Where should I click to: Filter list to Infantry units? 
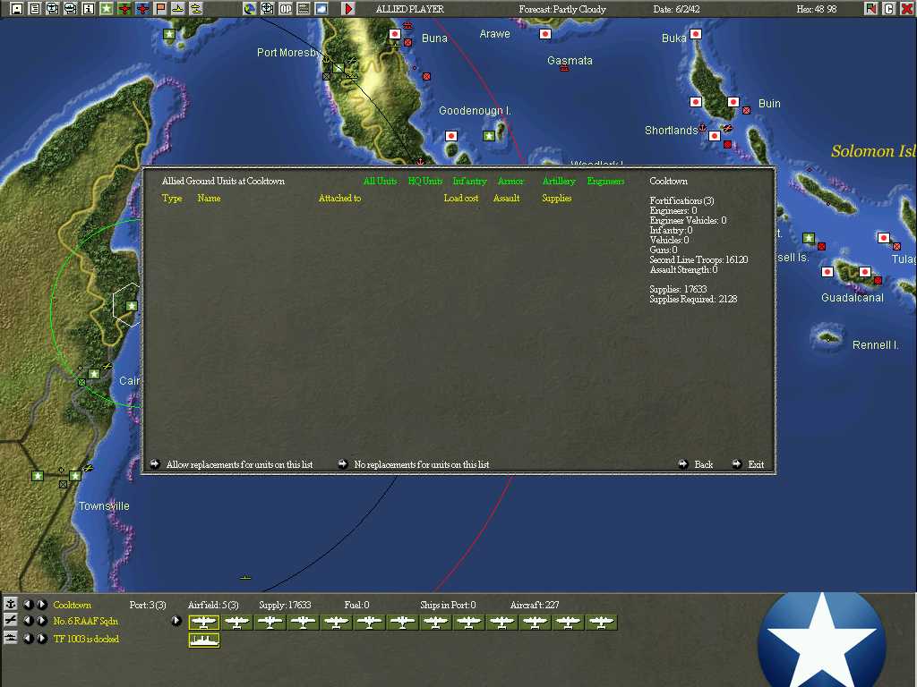[469, 181]
